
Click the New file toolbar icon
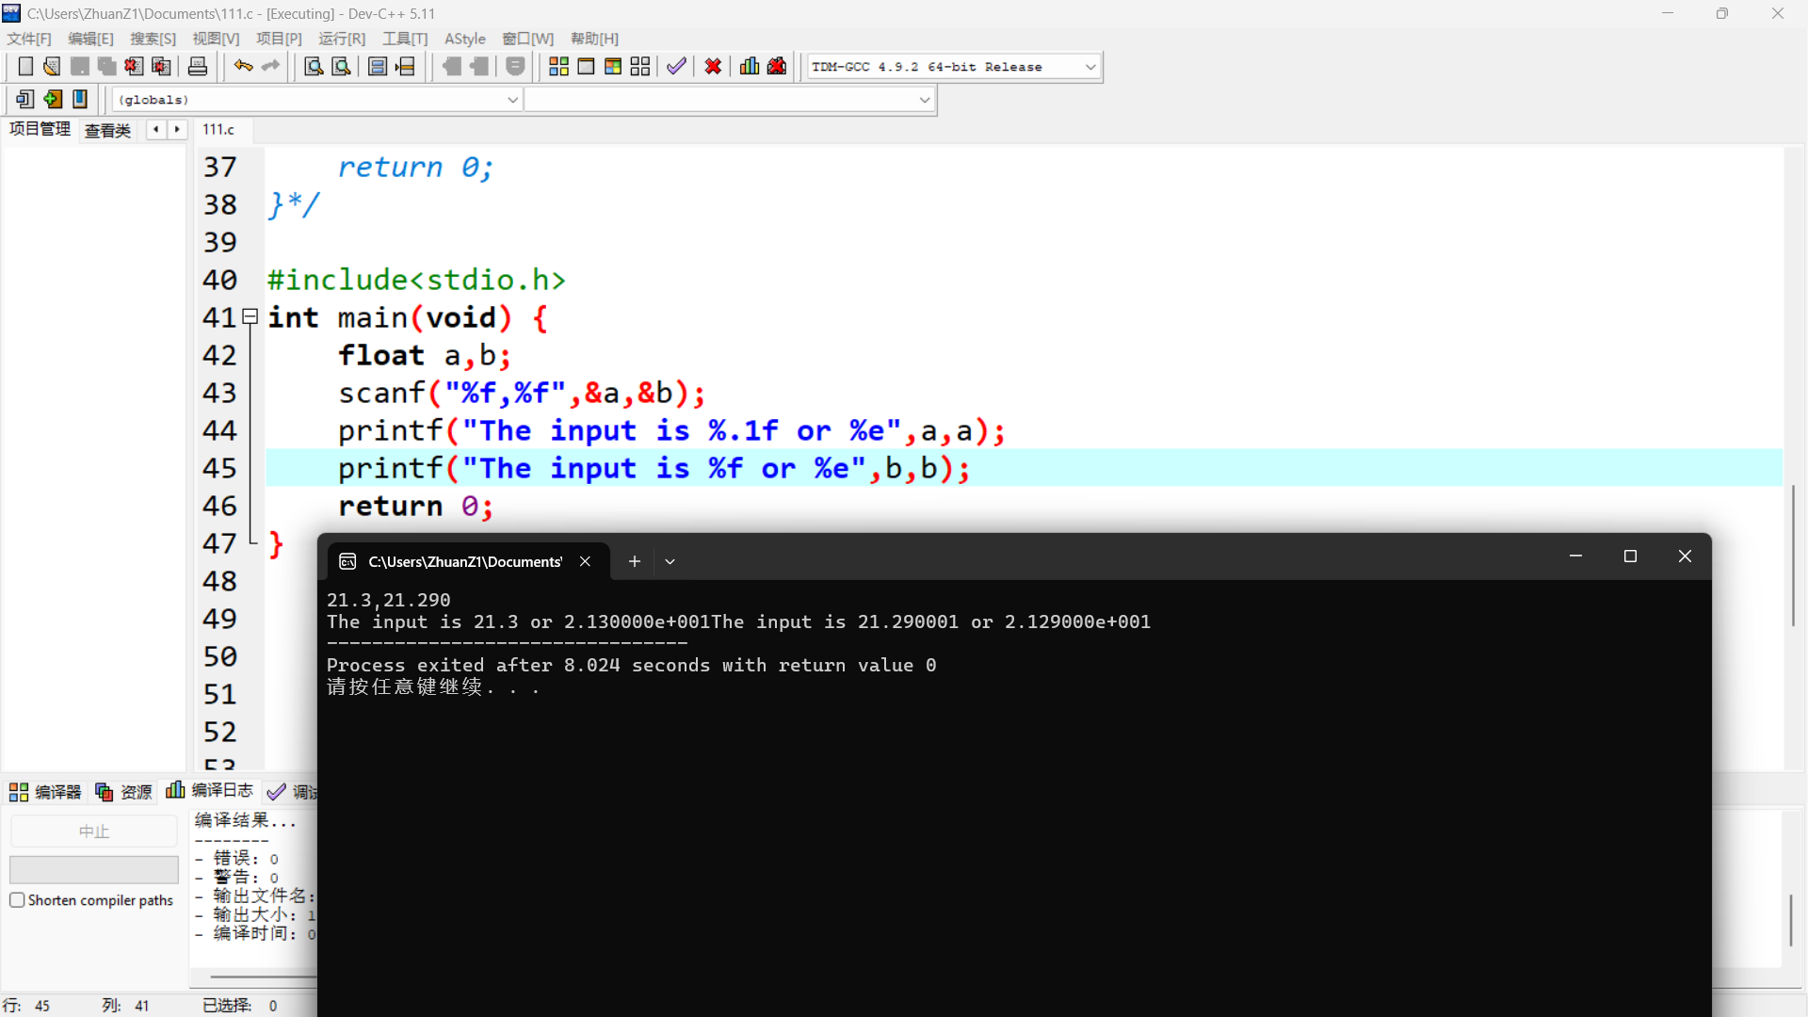(x=25, y=67)
